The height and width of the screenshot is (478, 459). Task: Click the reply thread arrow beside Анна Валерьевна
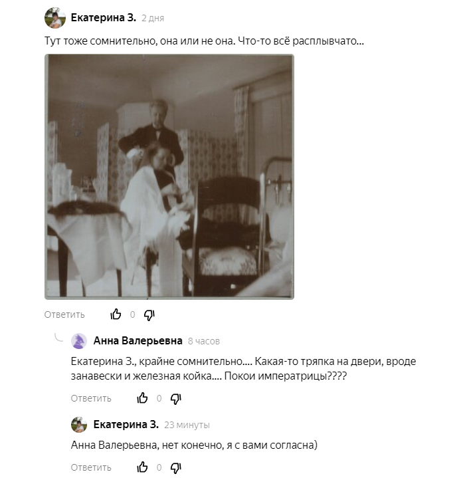[58, 337]
